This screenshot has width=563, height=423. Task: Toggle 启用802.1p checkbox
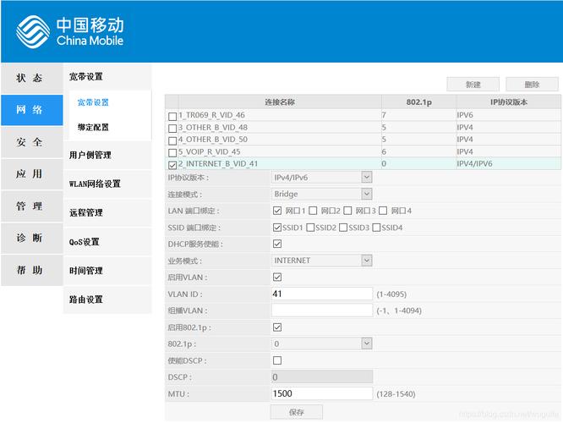[x=277, y=327]
